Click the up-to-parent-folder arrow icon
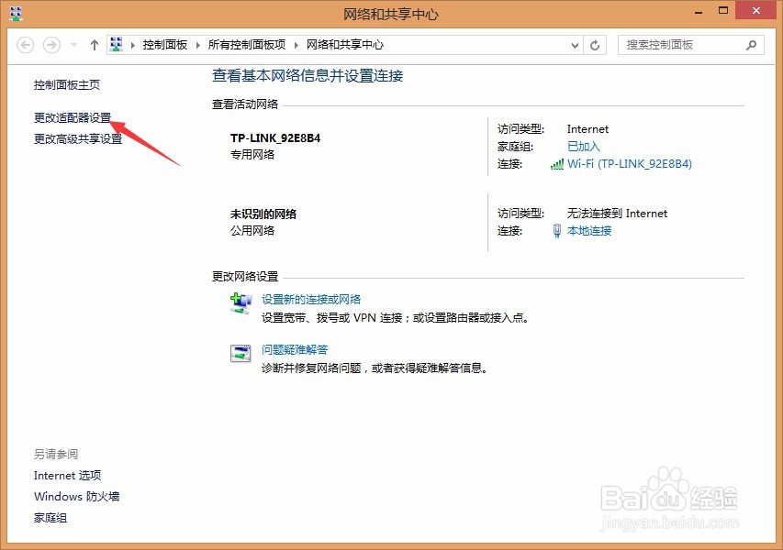Viewport: 783px width, 550px height. coord(95,44)
